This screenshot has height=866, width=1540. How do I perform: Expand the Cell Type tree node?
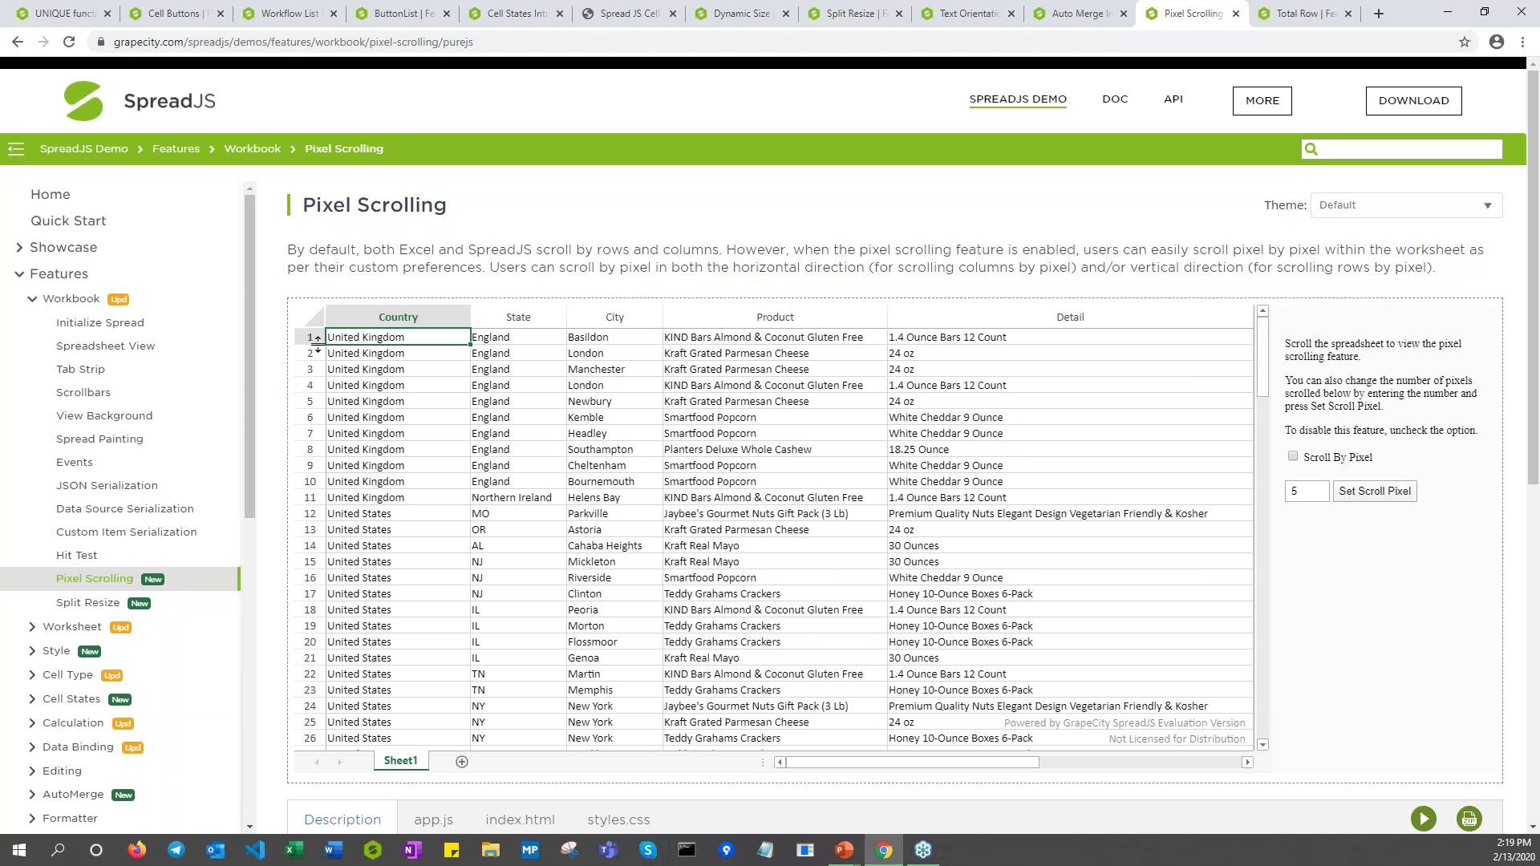(x=32, y=675)
